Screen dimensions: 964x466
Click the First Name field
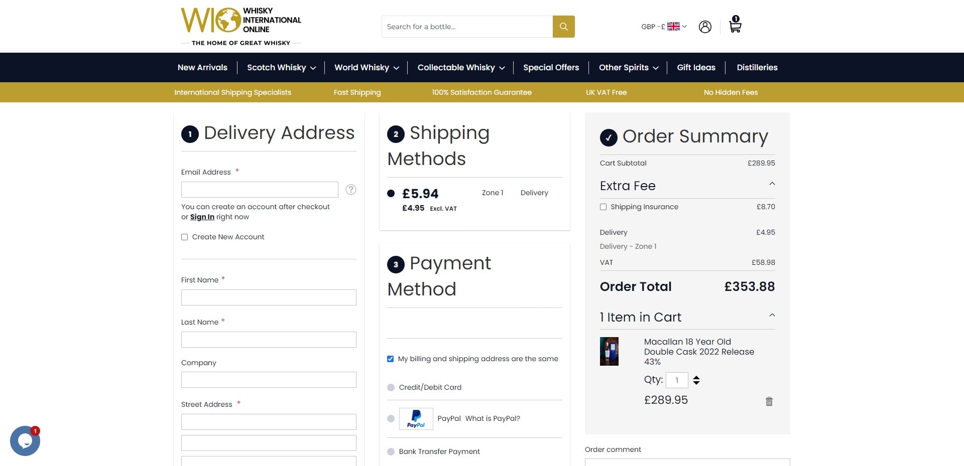point(269,297)
